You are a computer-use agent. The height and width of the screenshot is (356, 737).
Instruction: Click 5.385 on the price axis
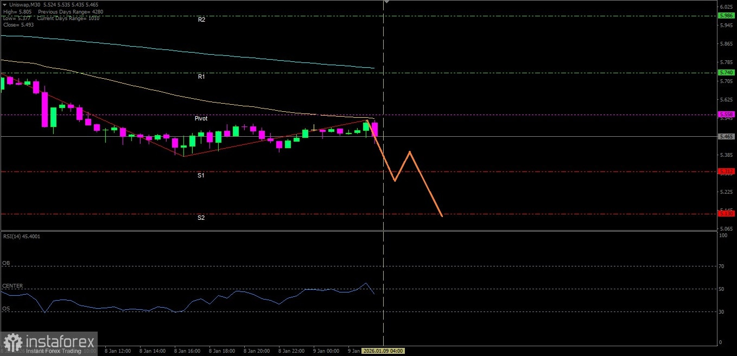[726, 155]
